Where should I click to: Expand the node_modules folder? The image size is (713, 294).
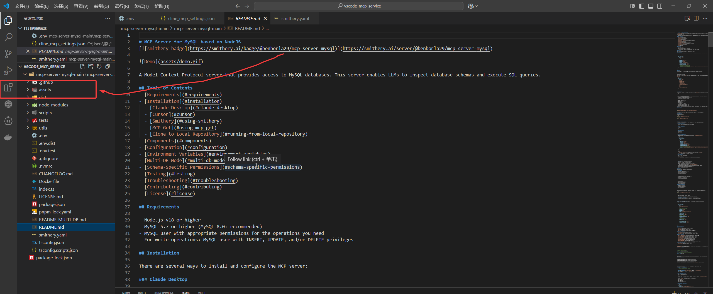click(x=28, y=105)
